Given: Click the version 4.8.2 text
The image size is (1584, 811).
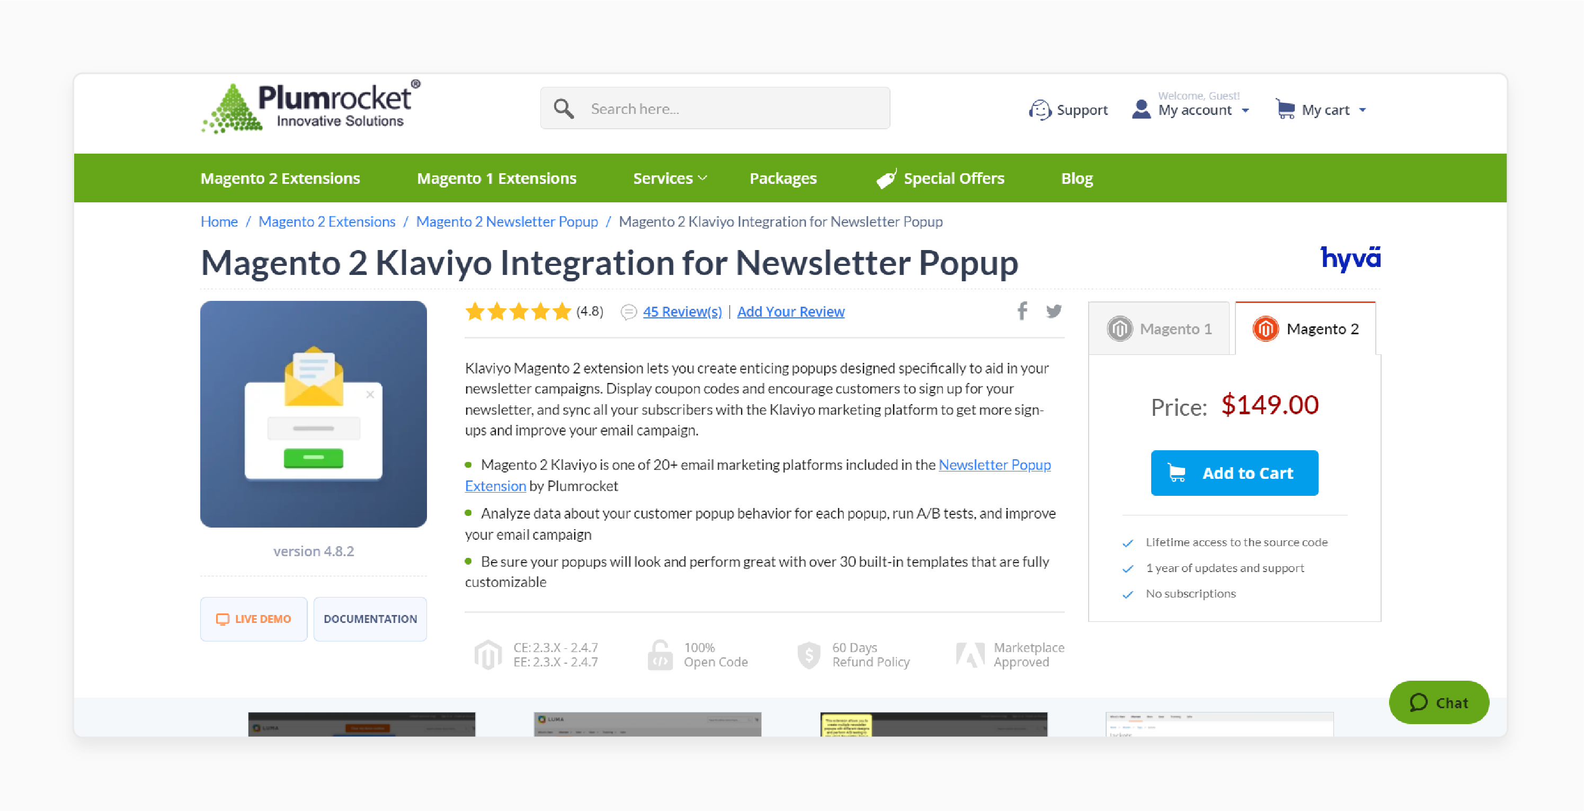Looking at the screenshot, I should pos(314,551).
